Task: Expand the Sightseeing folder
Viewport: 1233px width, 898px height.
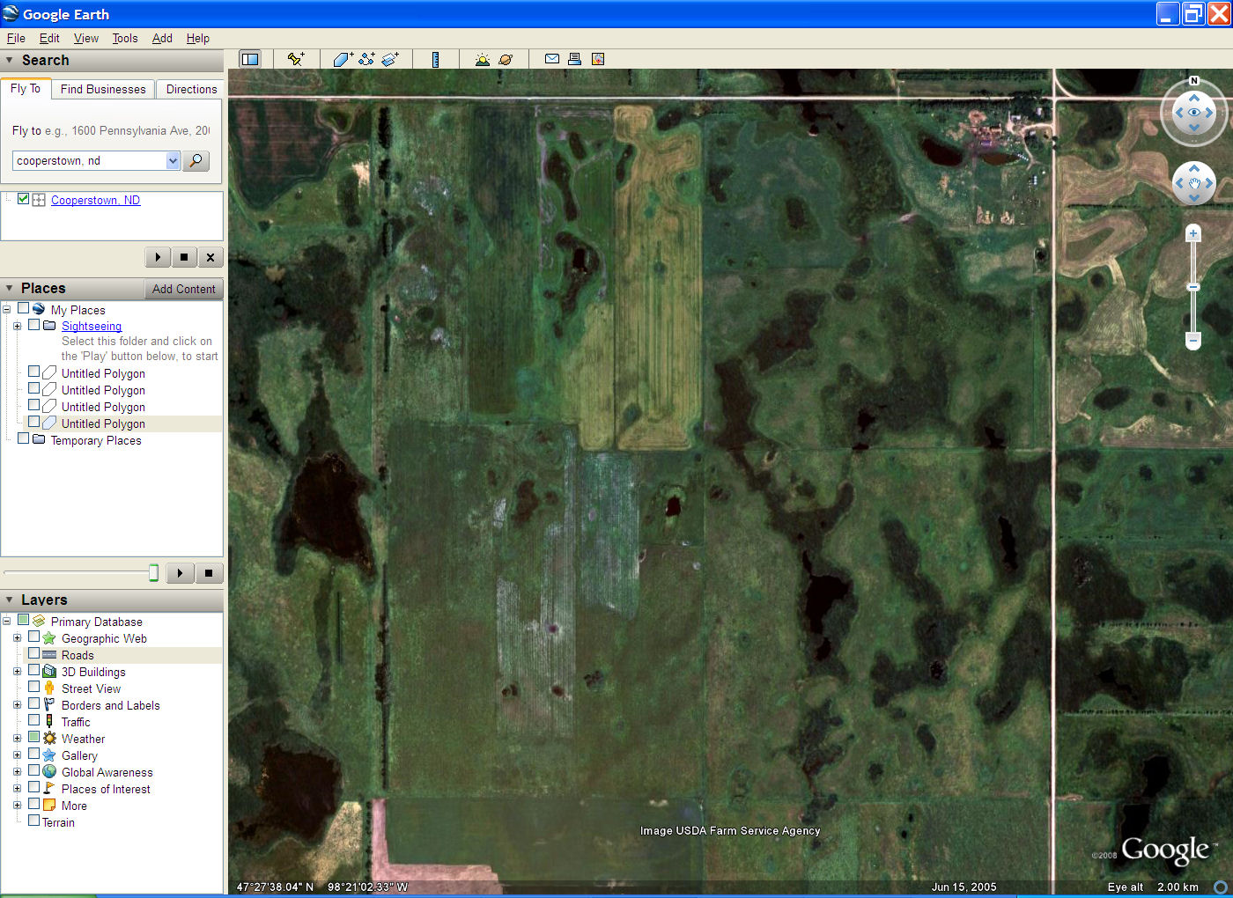Action: pos(17,326)
